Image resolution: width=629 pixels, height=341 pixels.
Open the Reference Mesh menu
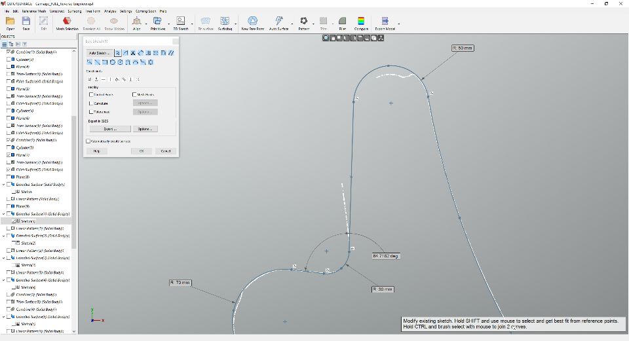pyautogui.click(x=33, y=11)
